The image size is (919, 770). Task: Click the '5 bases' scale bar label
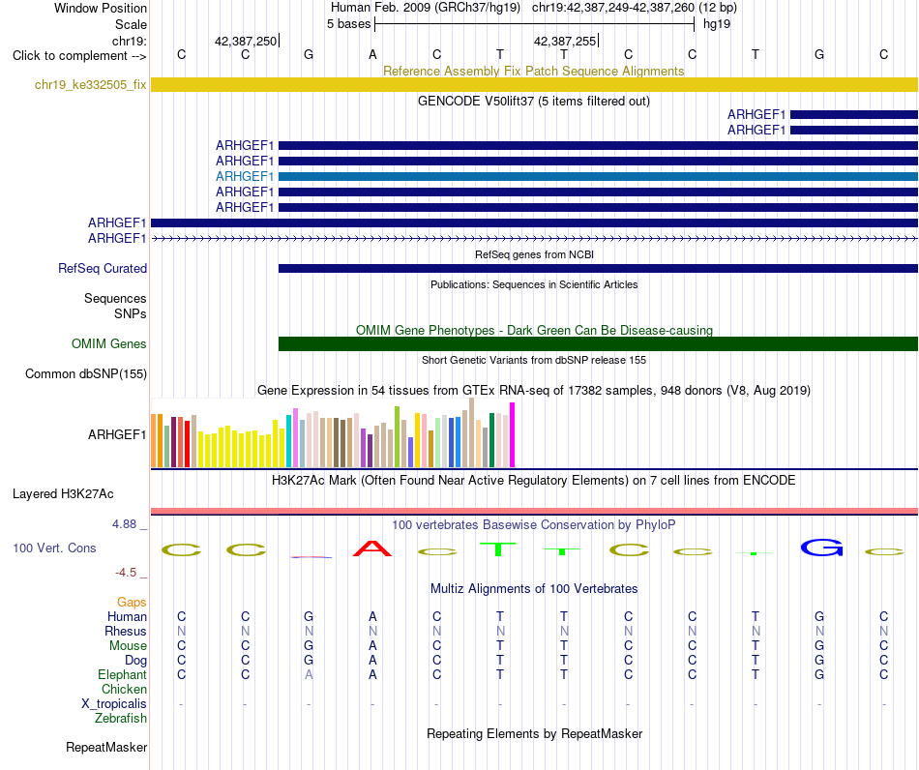coord(348,24)
